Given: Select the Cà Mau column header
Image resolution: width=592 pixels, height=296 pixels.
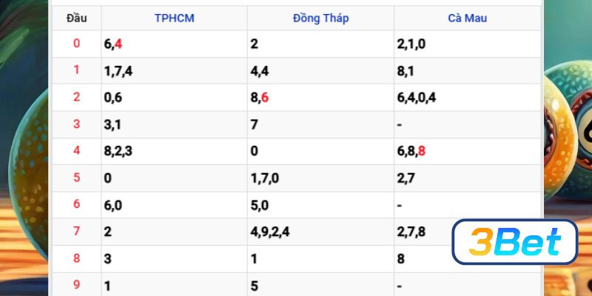Looking at the screenshot, I should coord(467,18).
